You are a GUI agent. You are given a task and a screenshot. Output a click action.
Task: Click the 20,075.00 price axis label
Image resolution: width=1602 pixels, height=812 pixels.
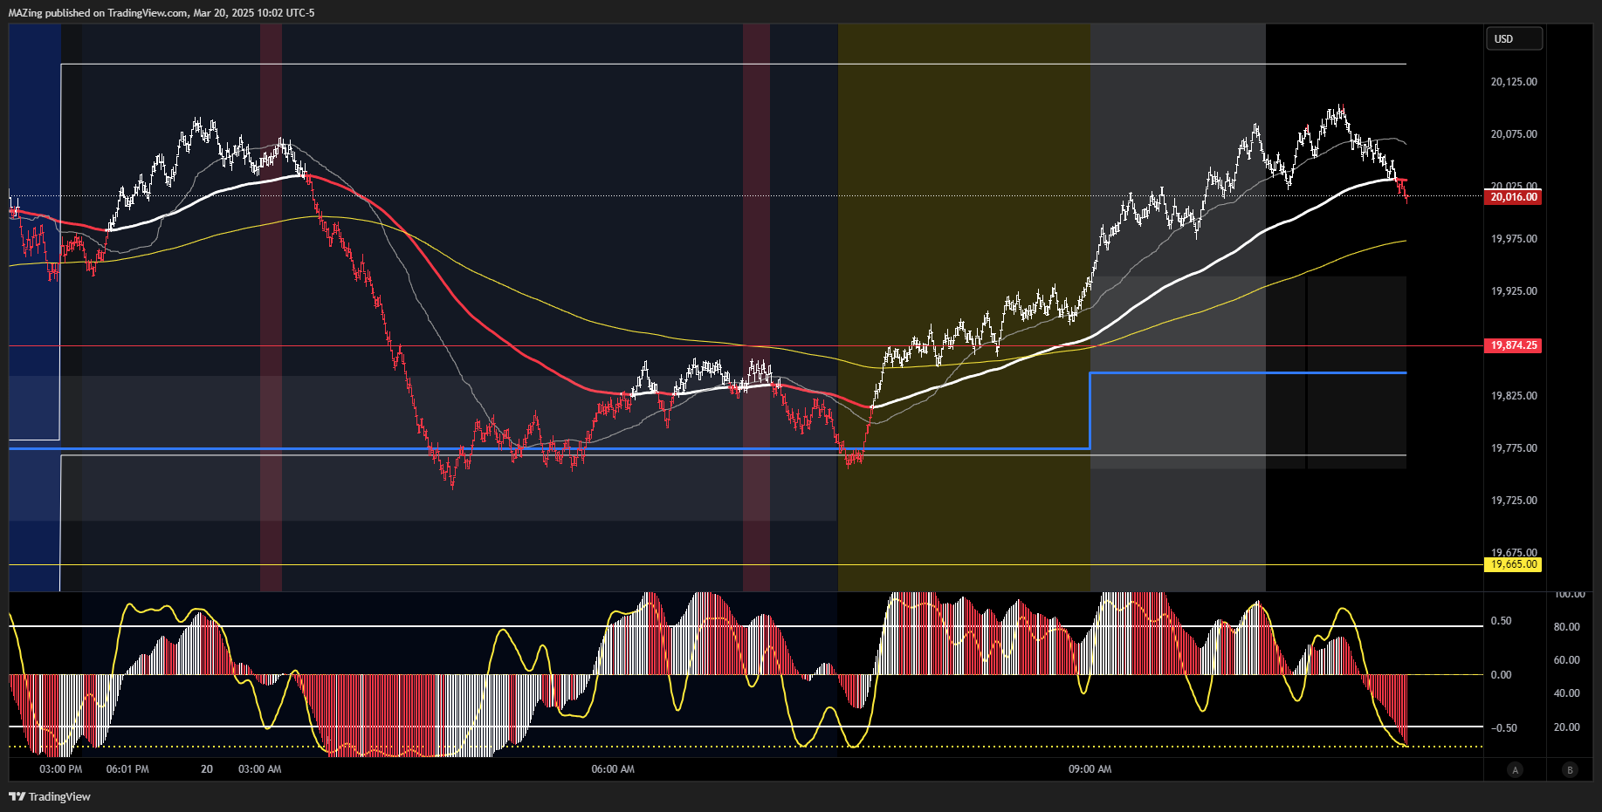(x=1513, y=134)
